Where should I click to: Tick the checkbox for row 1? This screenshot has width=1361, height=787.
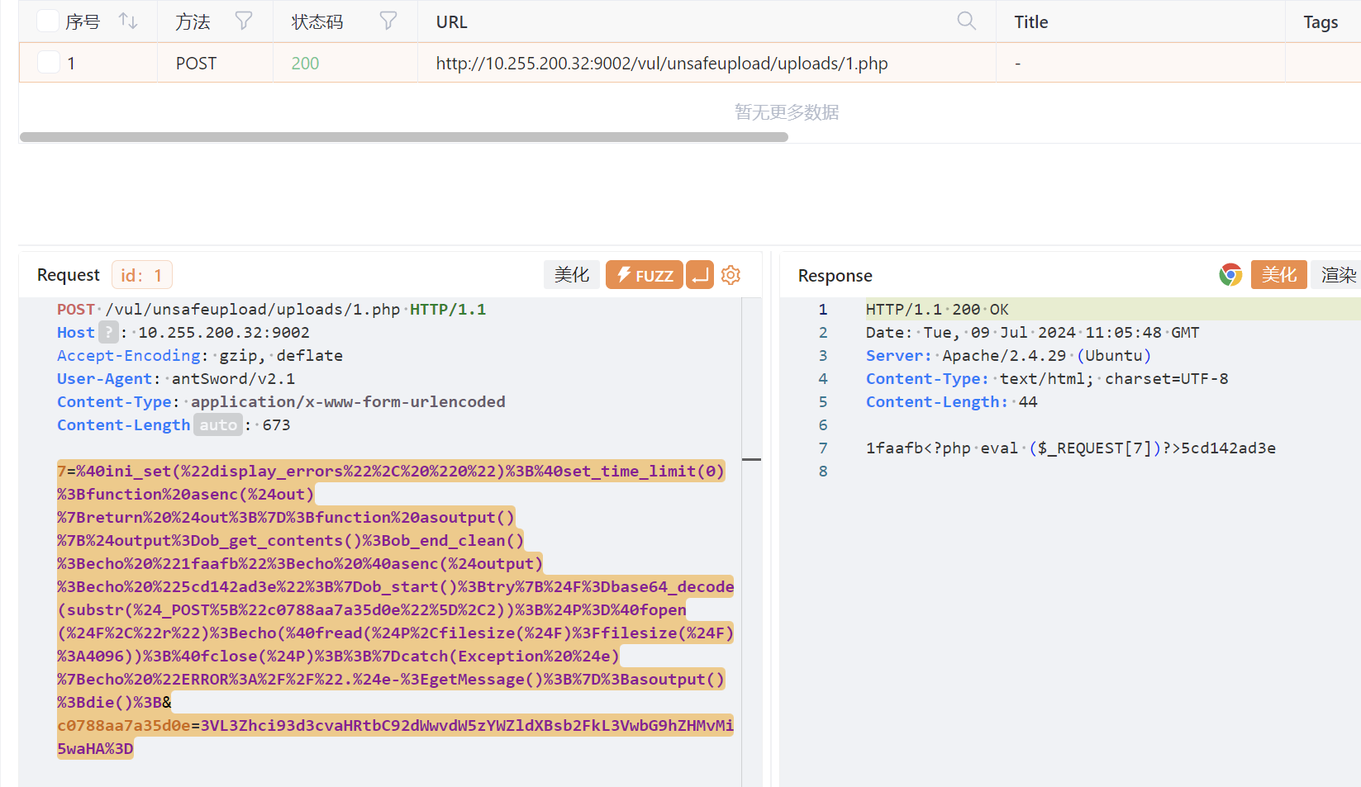tap(49, 62)
